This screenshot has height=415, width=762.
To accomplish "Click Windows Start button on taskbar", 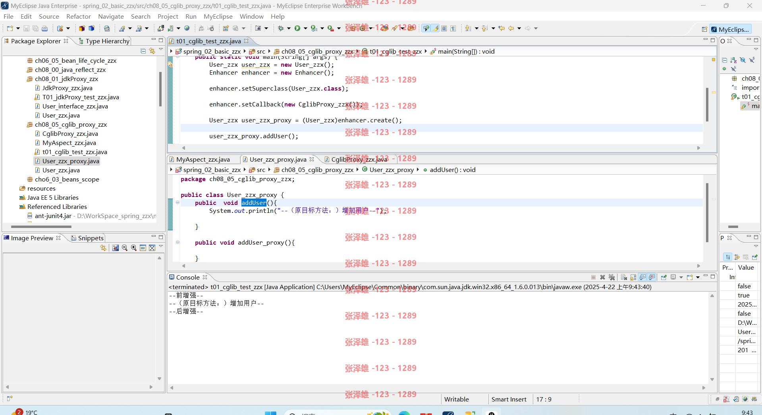I will tap(270, 413).
